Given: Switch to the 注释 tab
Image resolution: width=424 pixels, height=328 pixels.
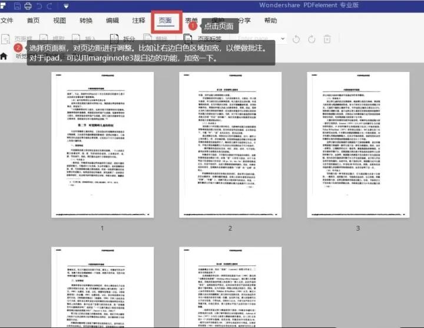Looking at the screenshot, I should pyautogui.click(x=139, y=20).
